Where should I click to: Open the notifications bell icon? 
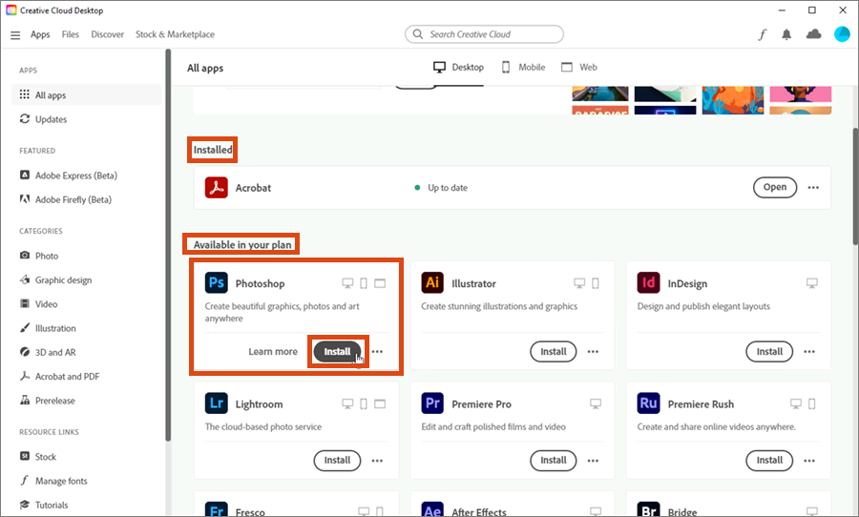coord(786,34)
